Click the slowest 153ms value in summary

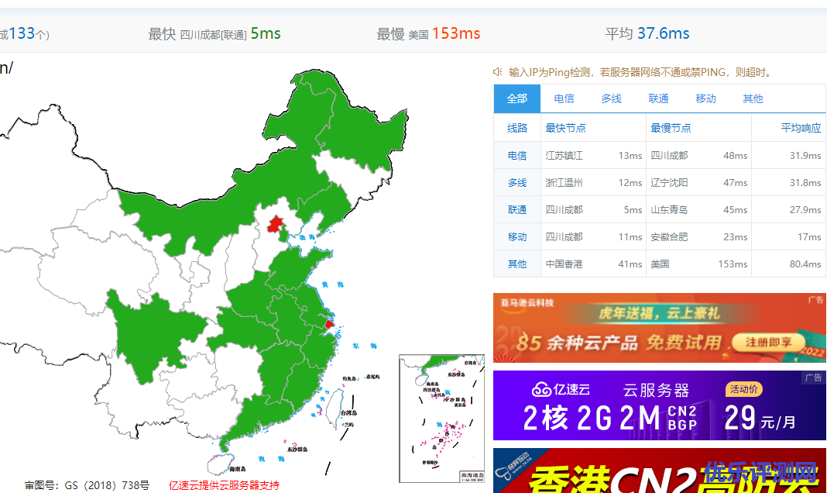455,34
